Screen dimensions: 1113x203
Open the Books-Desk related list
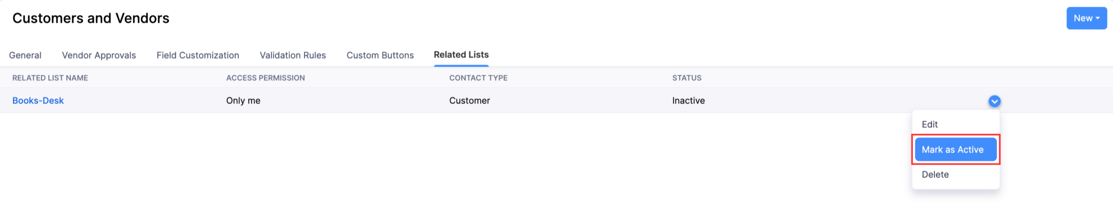[x=38, y=100]
